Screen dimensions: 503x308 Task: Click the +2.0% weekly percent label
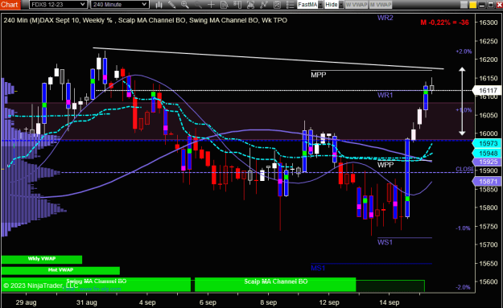click(464, 51)
